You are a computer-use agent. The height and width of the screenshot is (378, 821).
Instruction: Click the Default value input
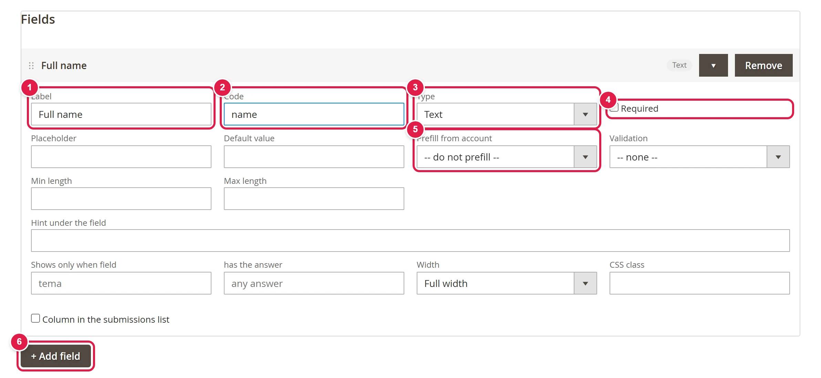(314, 157)
